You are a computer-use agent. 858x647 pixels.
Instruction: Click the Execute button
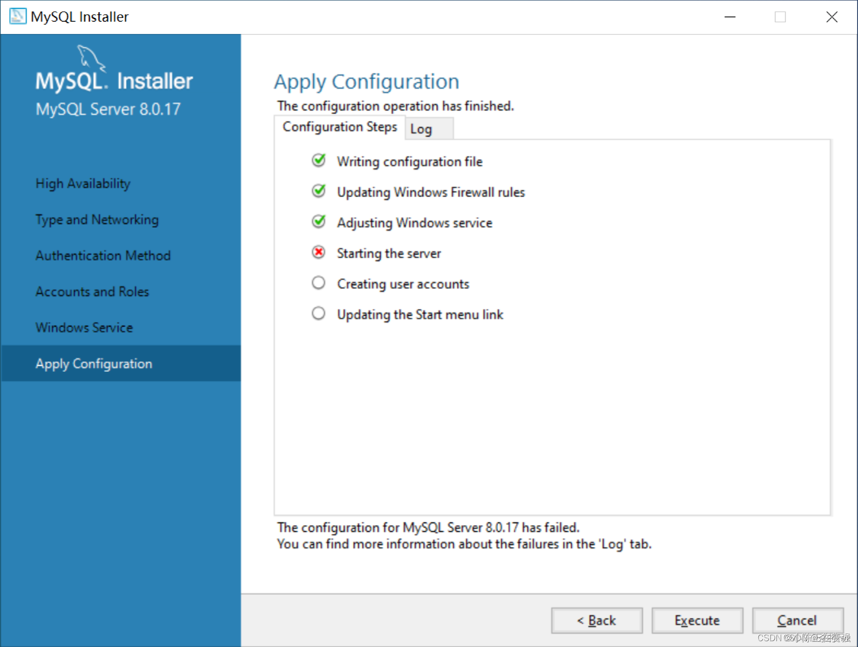pos(697,620)
